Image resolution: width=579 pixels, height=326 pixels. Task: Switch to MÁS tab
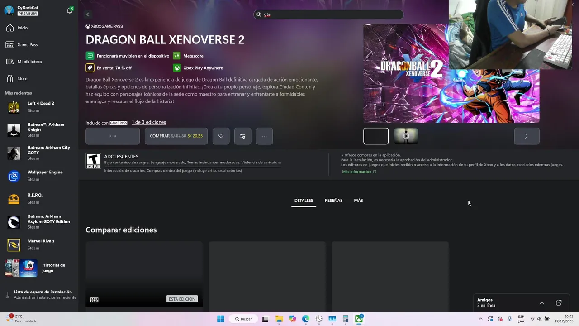point(358,201)
